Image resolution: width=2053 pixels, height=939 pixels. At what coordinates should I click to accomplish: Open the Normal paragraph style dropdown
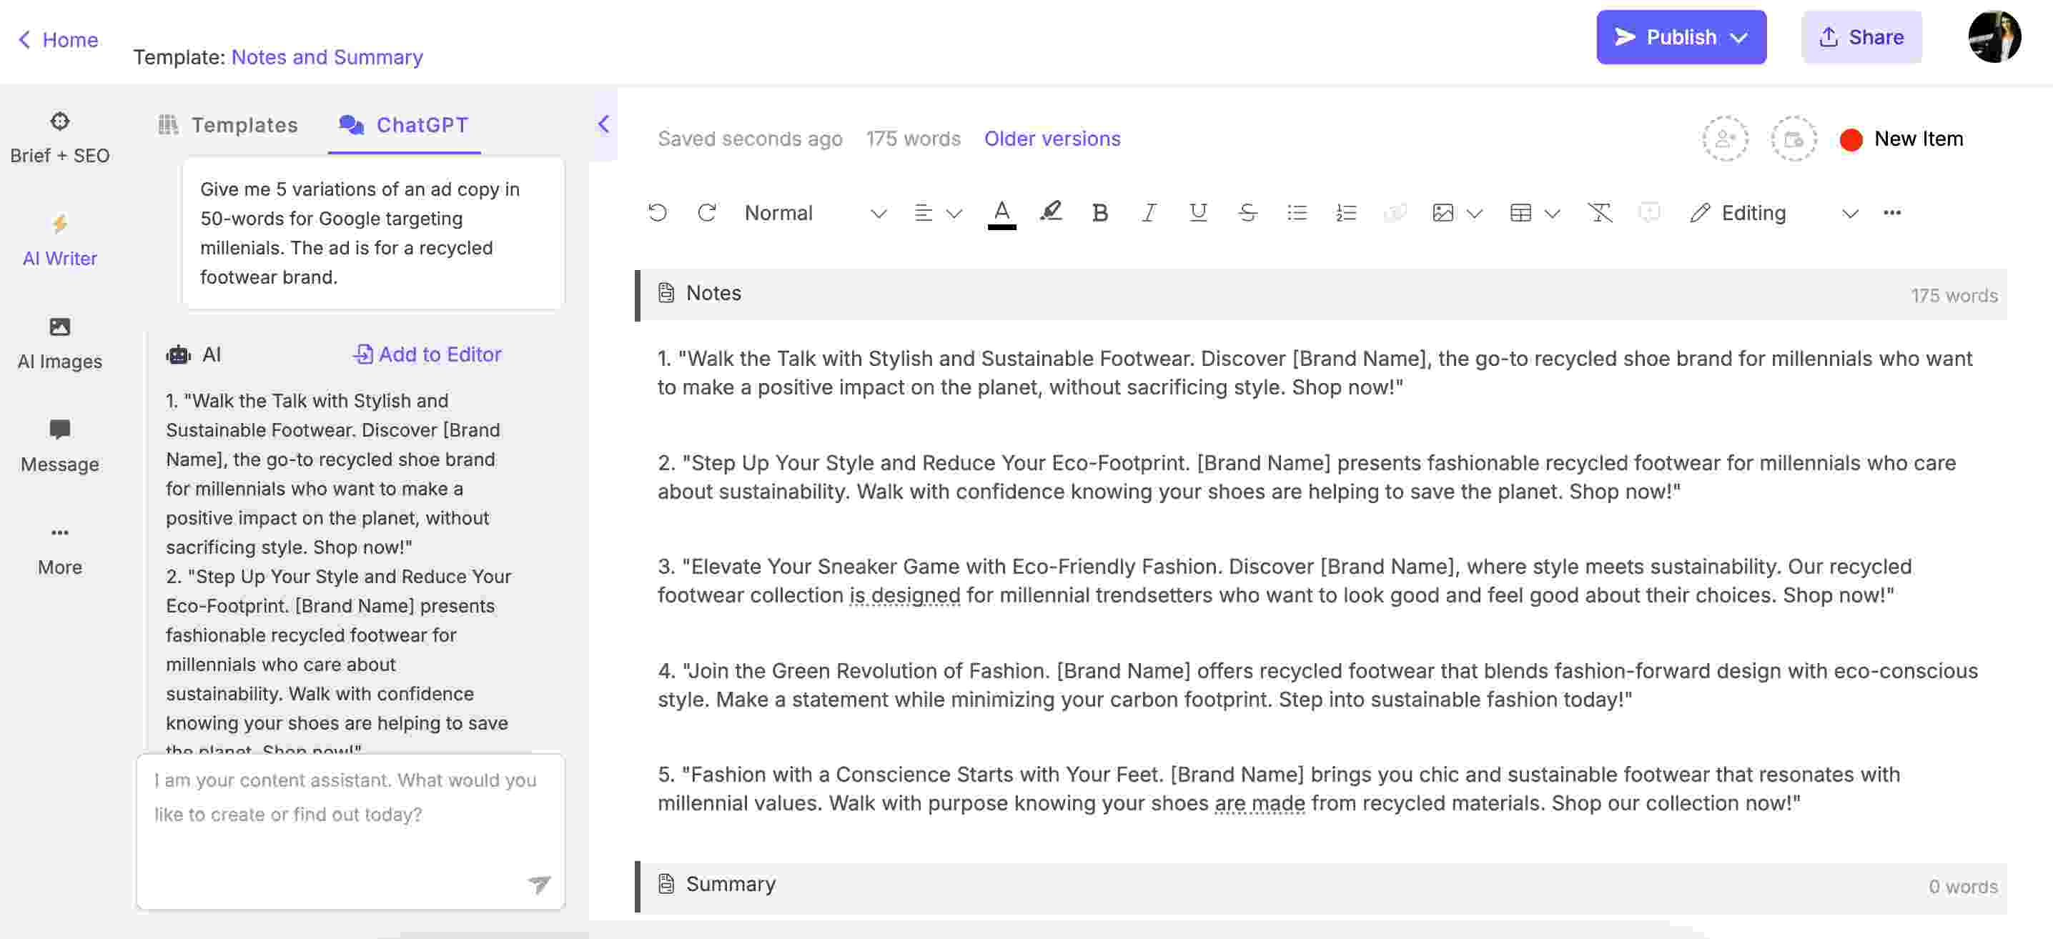(x=814, y=213)
